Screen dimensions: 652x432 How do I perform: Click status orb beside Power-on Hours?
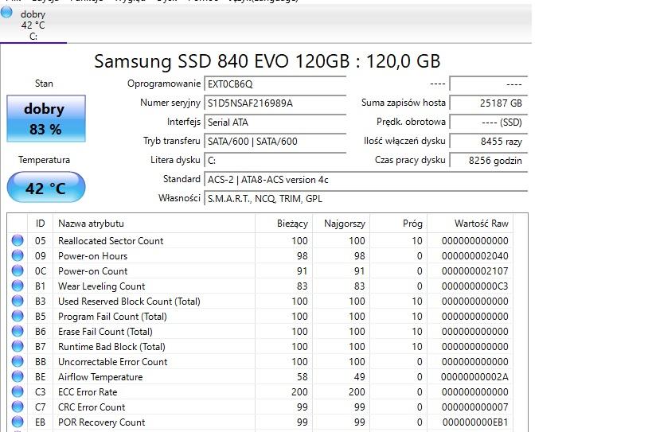pyautogui.click(x=18, y=256)
